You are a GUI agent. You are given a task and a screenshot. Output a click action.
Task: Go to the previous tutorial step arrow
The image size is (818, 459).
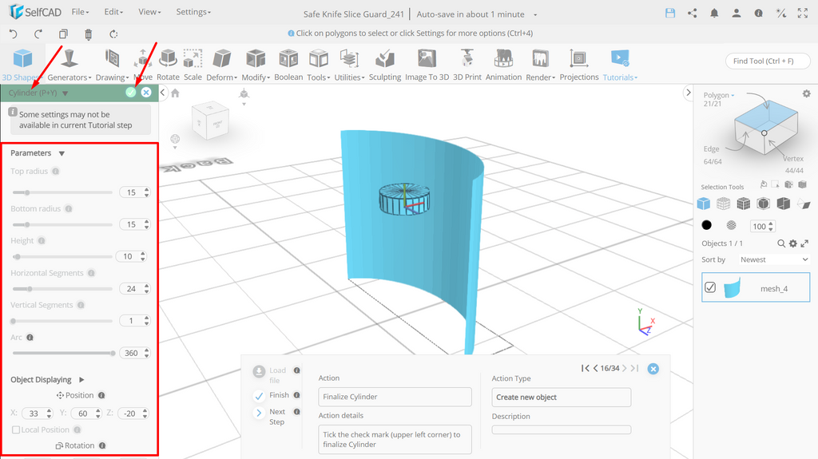[x=595, y=368]
